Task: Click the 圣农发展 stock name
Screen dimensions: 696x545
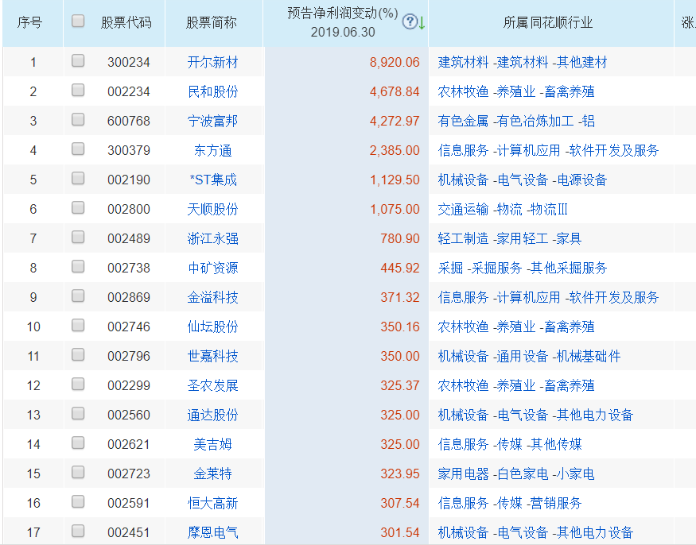Action: point(212,385)
